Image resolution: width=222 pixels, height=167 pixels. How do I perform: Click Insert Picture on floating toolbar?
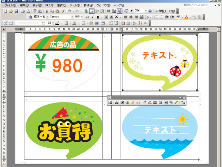click(x=110, y=102)
